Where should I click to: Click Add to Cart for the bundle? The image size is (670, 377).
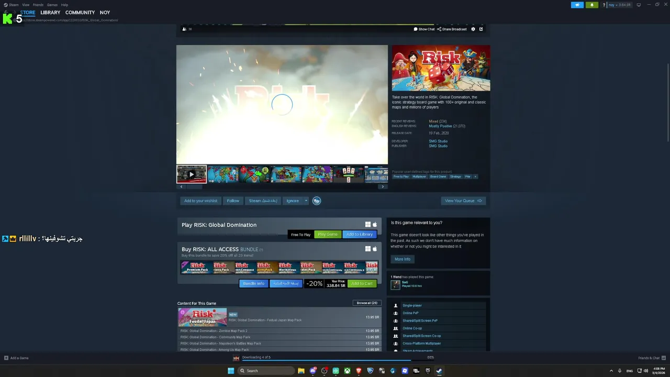coord(362,284)
